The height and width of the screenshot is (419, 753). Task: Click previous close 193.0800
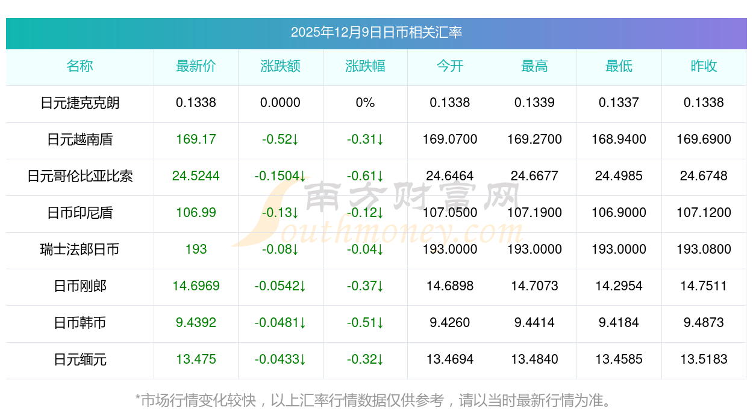pyautogui.click(x=704, y=249)
